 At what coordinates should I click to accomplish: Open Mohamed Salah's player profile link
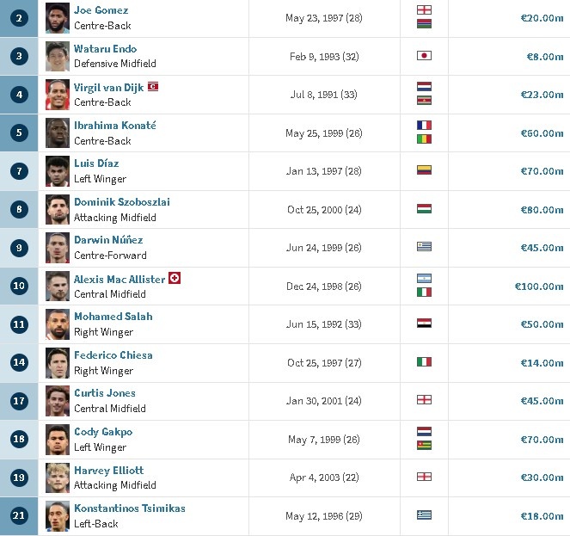click(113, 317)
